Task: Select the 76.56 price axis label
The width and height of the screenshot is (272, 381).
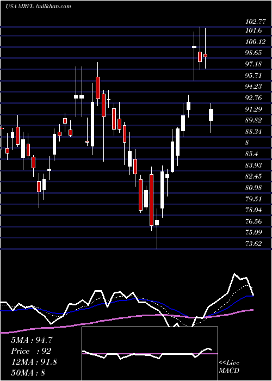Action: click(254, 222)
